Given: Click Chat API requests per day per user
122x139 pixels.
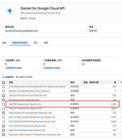Looking at the screenshot, I should (25, 104).
